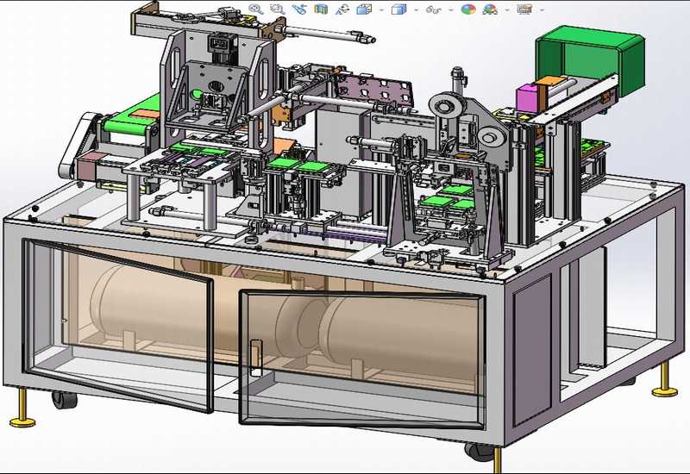Screen dimensions: 690x474
Task: Select the Zoom to Area tool
Action: pyautogui.click(x=277, y=9)
